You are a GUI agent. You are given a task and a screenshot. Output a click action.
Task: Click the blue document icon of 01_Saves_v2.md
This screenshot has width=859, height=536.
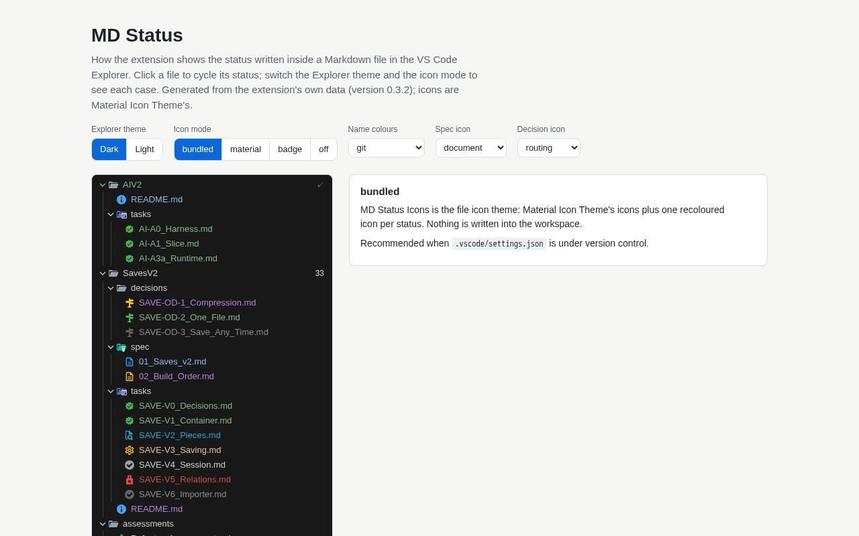click(x=130, y=362)
